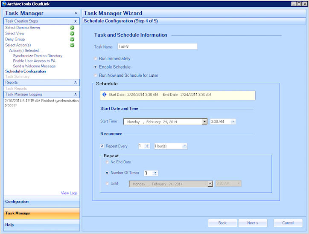This screenshot has width=309, height=234.
Task: Select the Until radio button
Action: (107, 183)
